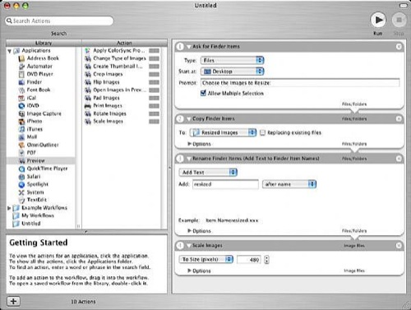Open the Start at Desktop dropdown
The width and height of the screenshot is (411, 310).
[232, 72]
